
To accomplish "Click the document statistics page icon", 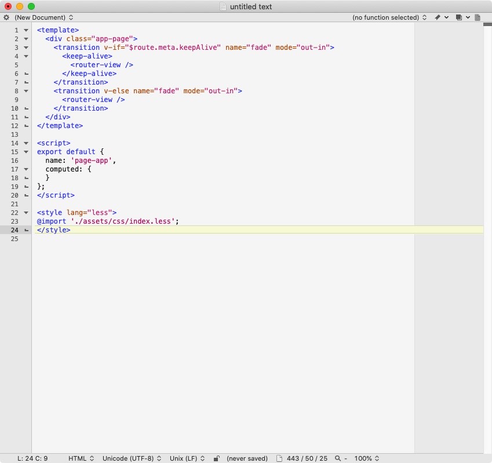I will pyautogui.click(x=279, y=458).
